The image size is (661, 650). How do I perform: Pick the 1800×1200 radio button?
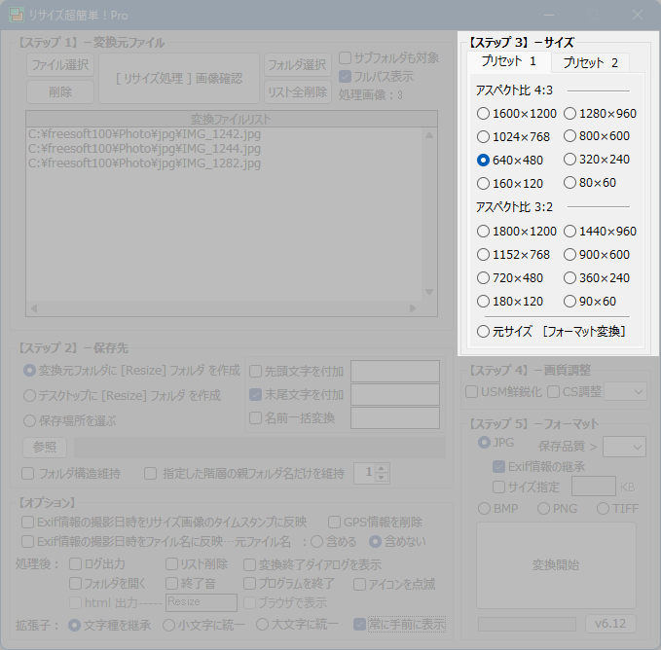pyautogui.click(x=484, y=232)
